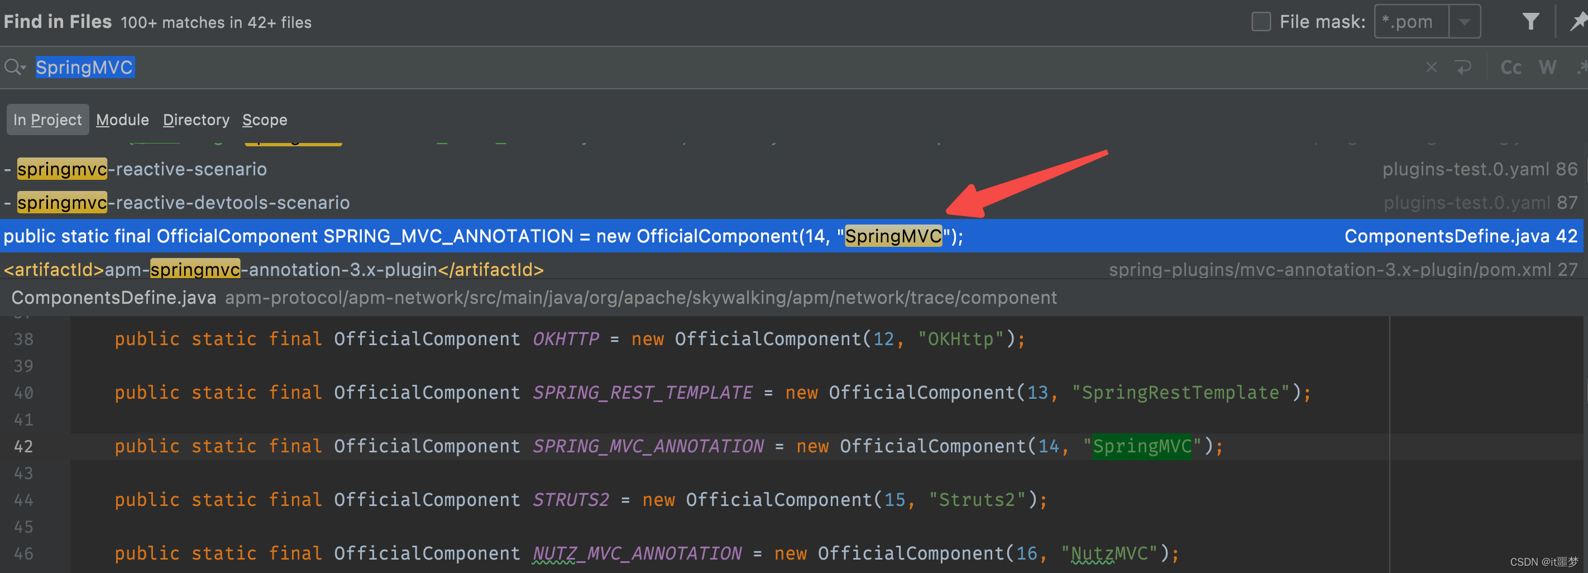Click line number 42 in preview gutter

[x=23, y=447]
